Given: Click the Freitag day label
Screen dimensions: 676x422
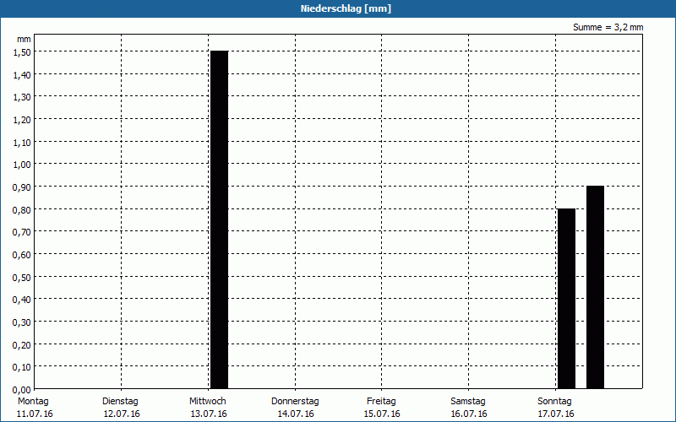Looking at the screenshot, I should point(381,402).
